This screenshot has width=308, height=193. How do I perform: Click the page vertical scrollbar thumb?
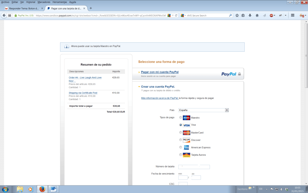(x=306, y=56)
